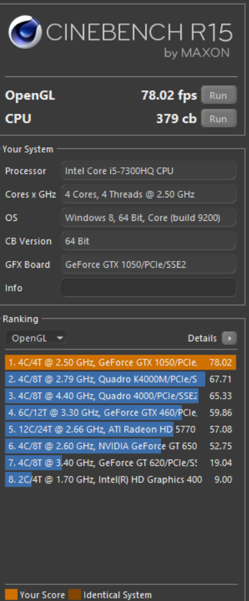249x601 pixels.
Task: Select the Quadro K4000M ranking entry
Action: pyautogui.click(x=120, y=379)
